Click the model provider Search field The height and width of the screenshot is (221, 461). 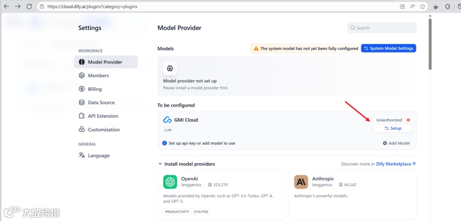pos(382,28)
